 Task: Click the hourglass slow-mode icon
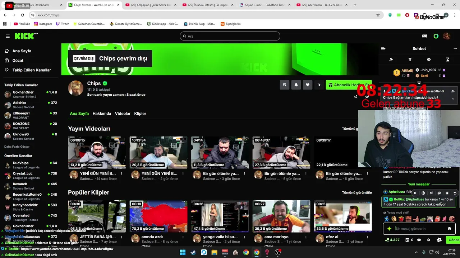[448, 59]
